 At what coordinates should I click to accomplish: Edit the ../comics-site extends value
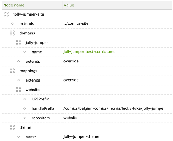tap(76, 23)
